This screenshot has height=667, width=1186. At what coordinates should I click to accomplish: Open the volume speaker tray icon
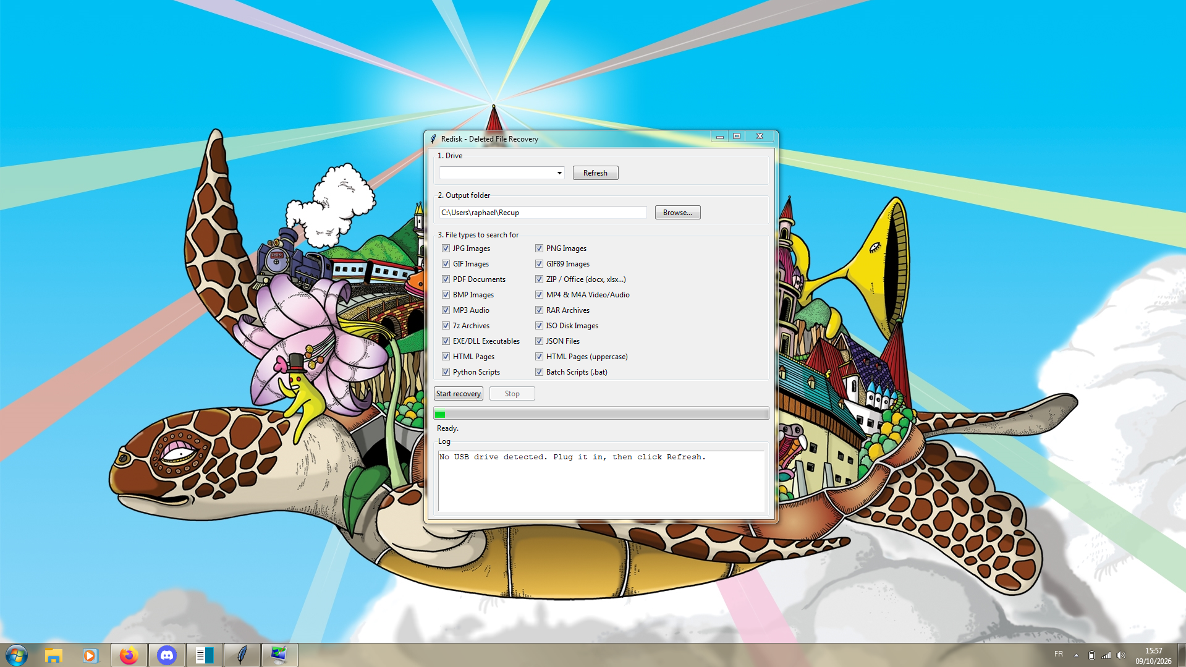(x=1121, y=655)
